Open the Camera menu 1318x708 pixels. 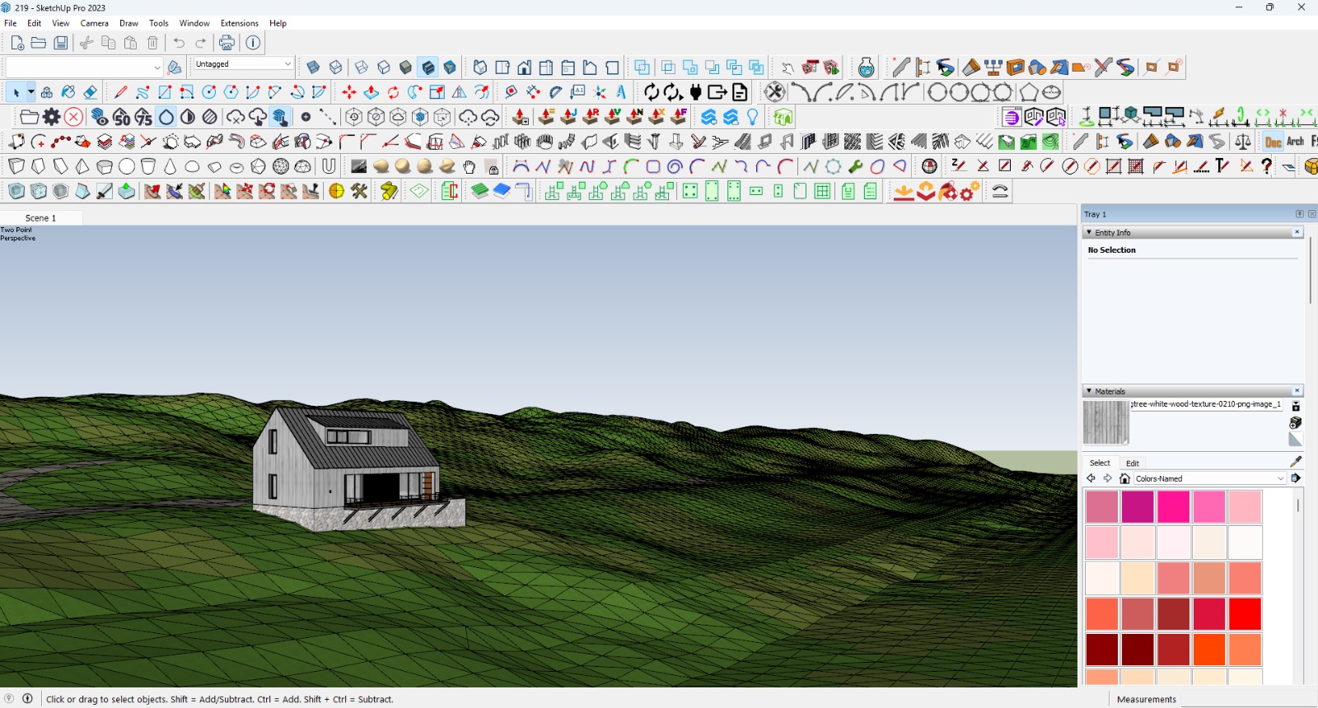pyautogui.click(x=95, y=23)
